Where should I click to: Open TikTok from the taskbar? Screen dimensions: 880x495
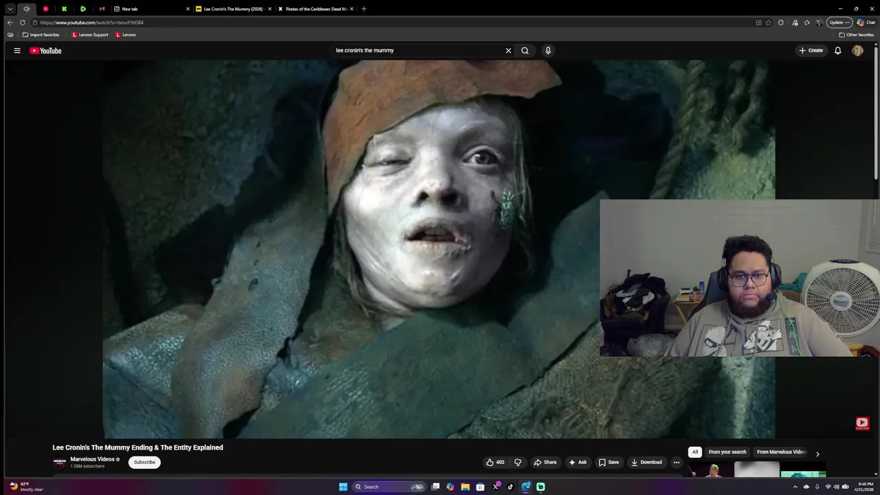click(510, 487)
